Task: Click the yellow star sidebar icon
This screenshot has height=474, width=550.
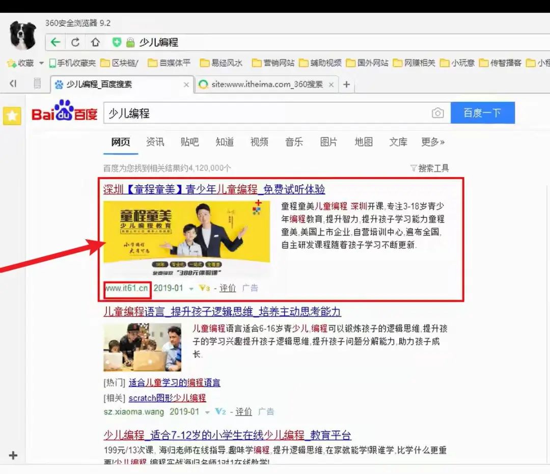Action: pyautogui.click(x=12, y=116)
